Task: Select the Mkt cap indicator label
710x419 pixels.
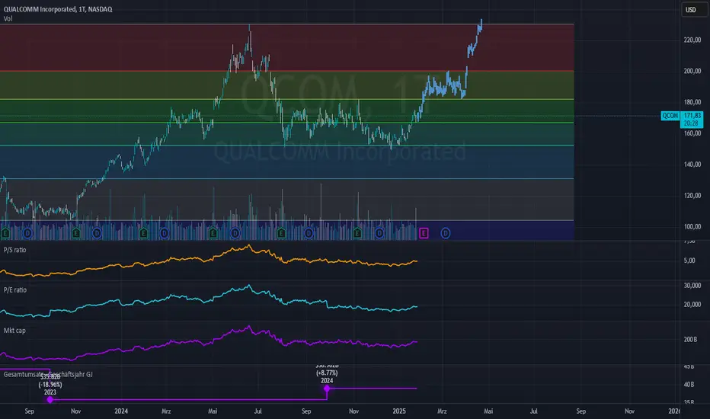Action: pyautogui.click(x=14, y=331)
